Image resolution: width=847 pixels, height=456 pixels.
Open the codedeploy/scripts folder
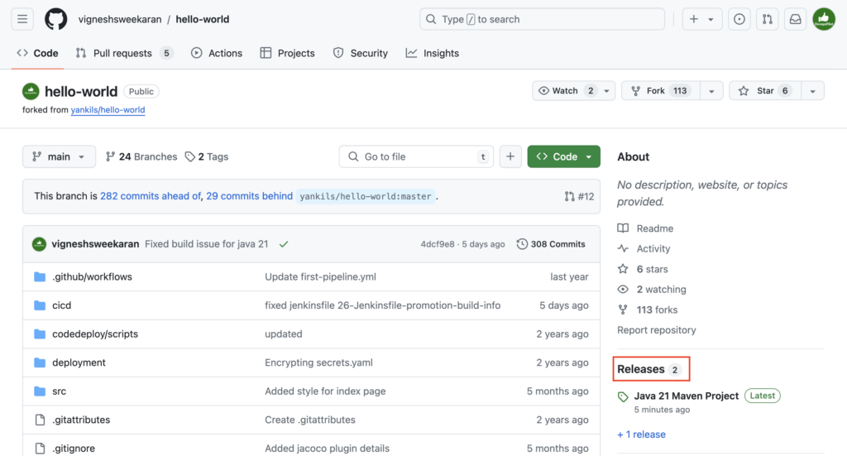tap(95, 334)
